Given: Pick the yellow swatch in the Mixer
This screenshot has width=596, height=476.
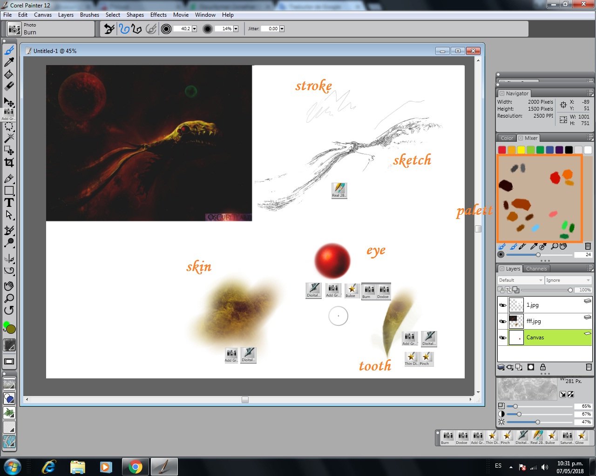Looking at the screenshot, I should (x=521, y=150).
